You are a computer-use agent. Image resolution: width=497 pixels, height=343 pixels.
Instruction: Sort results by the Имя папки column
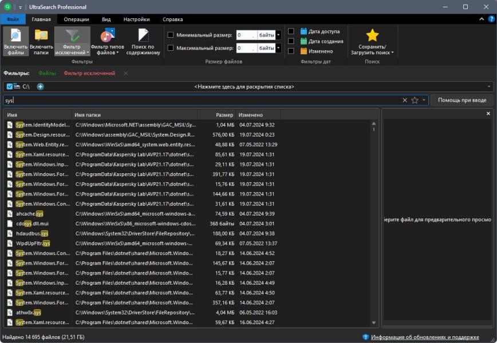coord(135,114)
